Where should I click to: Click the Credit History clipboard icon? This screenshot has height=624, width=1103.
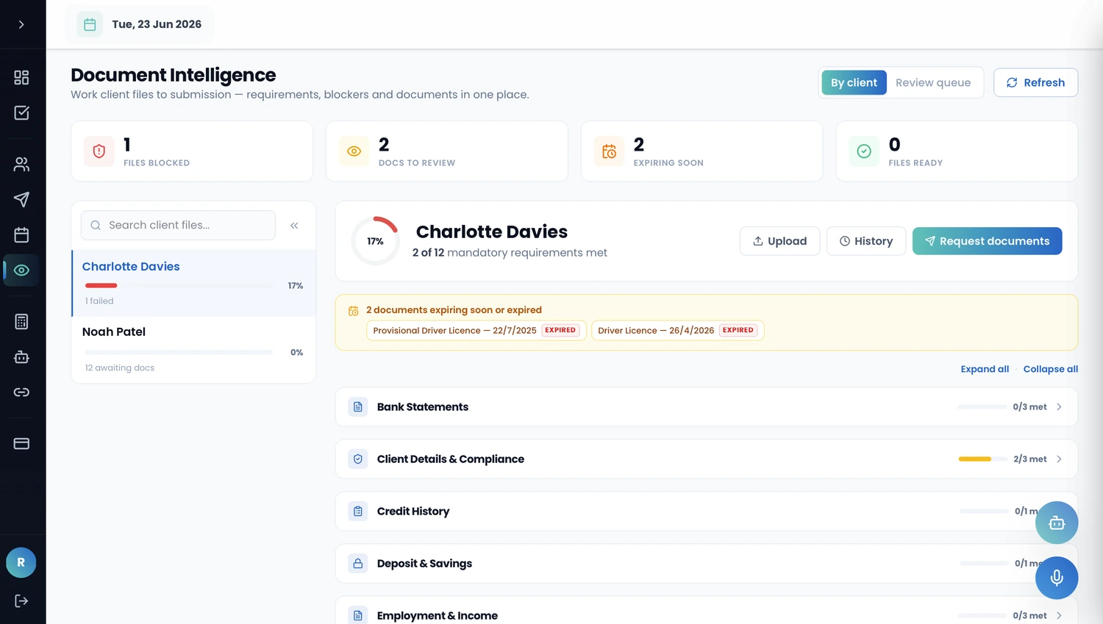point(358,512)
